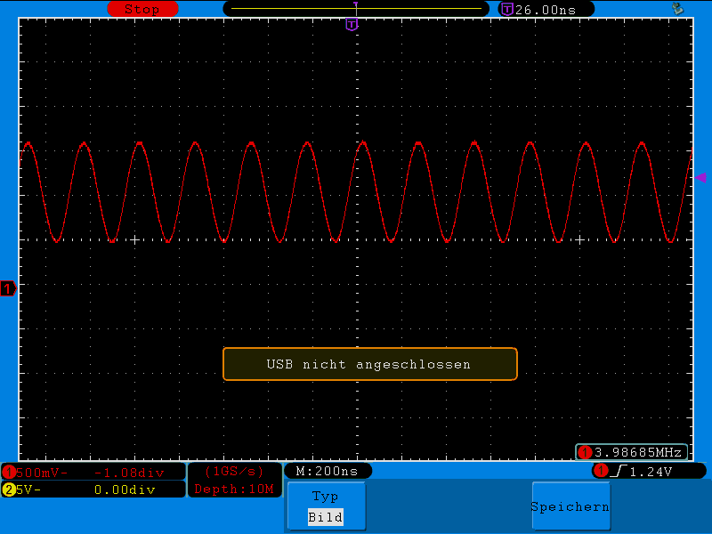Viewport: 712px width, 534px height.
Task: Click the rising edge trigger icon
Action: click(x=619, y=472)
